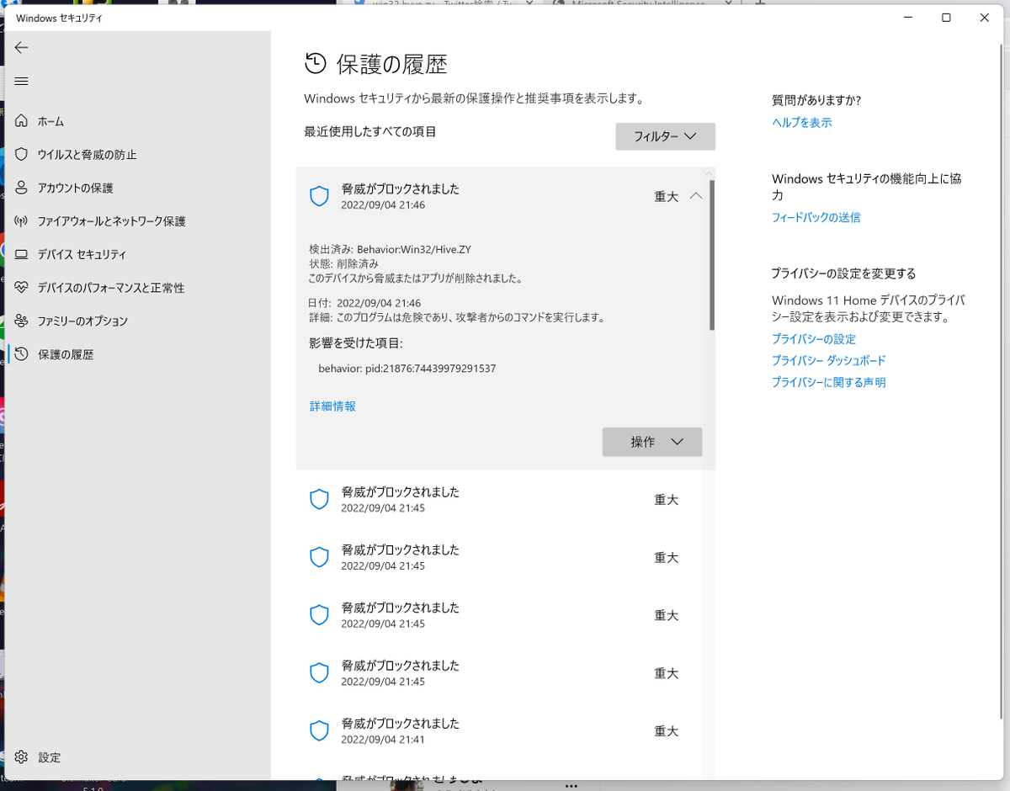The width and height of the screenshot is (1010, 791).
Task: Click shield icon of the 21:46 threat entry
Action: [x=319, y=196]
